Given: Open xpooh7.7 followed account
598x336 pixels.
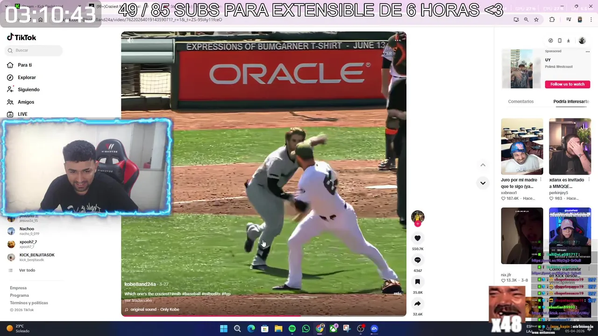Looking at the screenshot, I should click(x=28, y=244).
